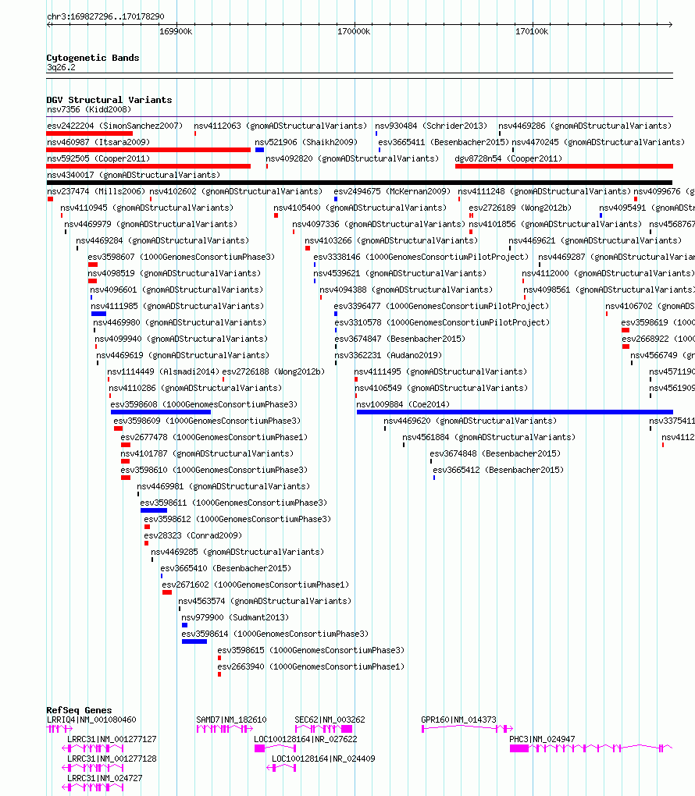Click the PHC3 gene model glyph

click(591, 748)
